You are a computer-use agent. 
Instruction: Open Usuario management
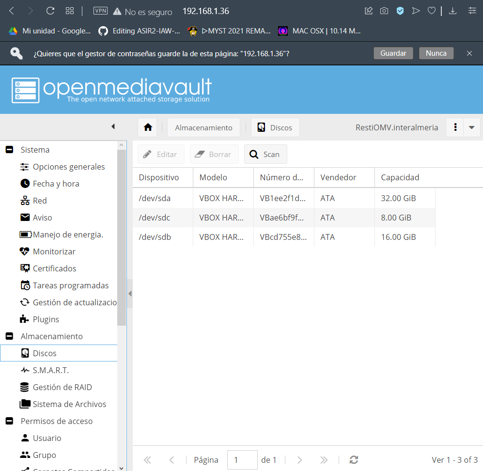point(41,438)
